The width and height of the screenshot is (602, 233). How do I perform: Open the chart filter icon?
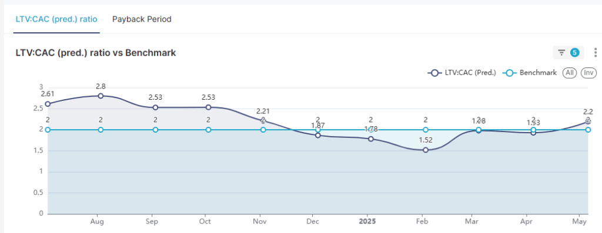(561, 52)
